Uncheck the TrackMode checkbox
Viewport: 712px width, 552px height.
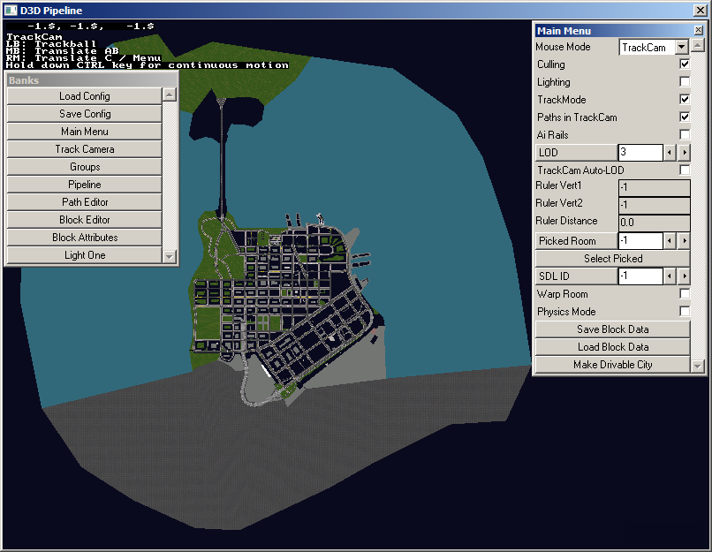point(685,100)
